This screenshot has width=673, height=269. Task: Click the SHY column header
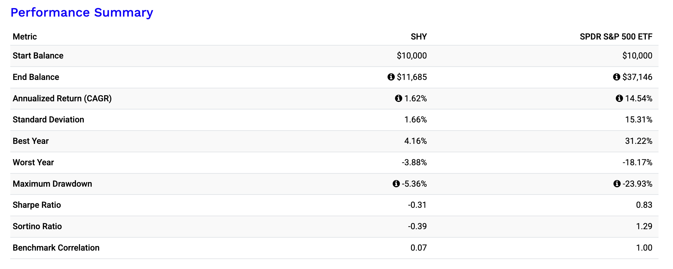coord(419,37)
